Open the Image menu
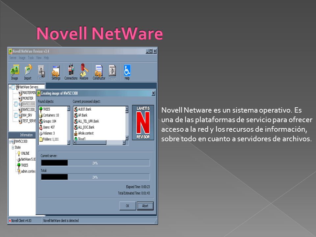This screenshot has width=316, height=237. point(22,58)
